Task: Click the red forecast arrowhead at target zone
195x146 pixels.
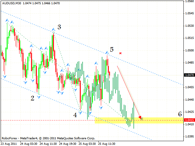Action: 140,117
